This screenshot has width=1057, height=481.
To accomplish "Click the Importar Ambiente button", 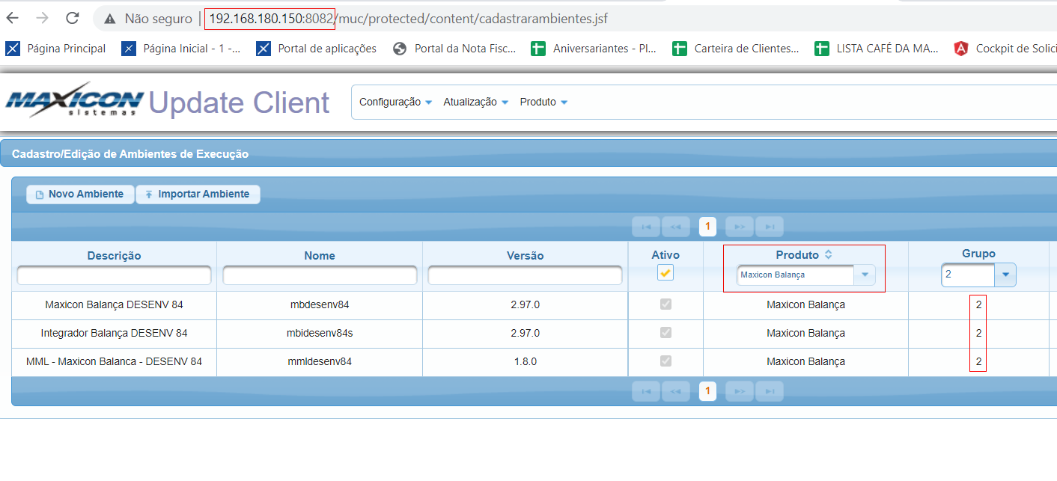I will tap(198, 194).
